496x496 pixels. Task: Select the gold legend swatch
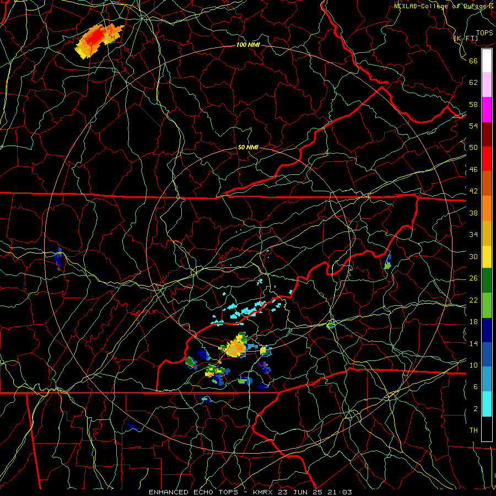(487, 233)
